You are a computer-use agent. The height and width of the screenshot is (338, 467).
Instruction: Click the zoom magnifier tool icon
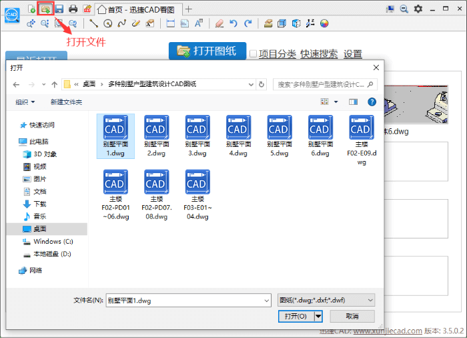point(45,23)
